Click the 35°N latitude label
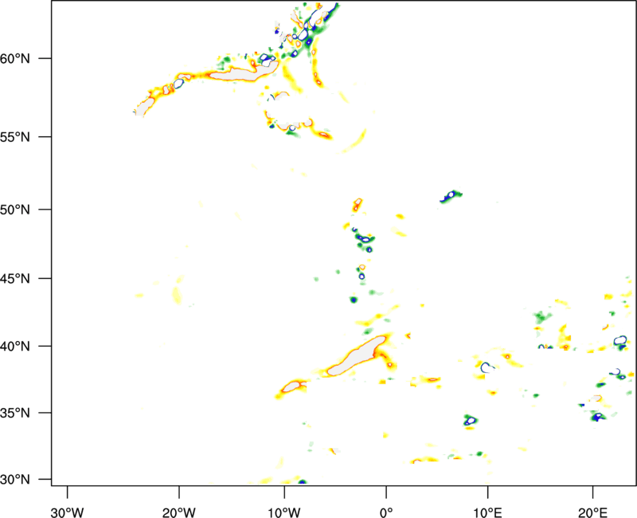 coord(15,413)
